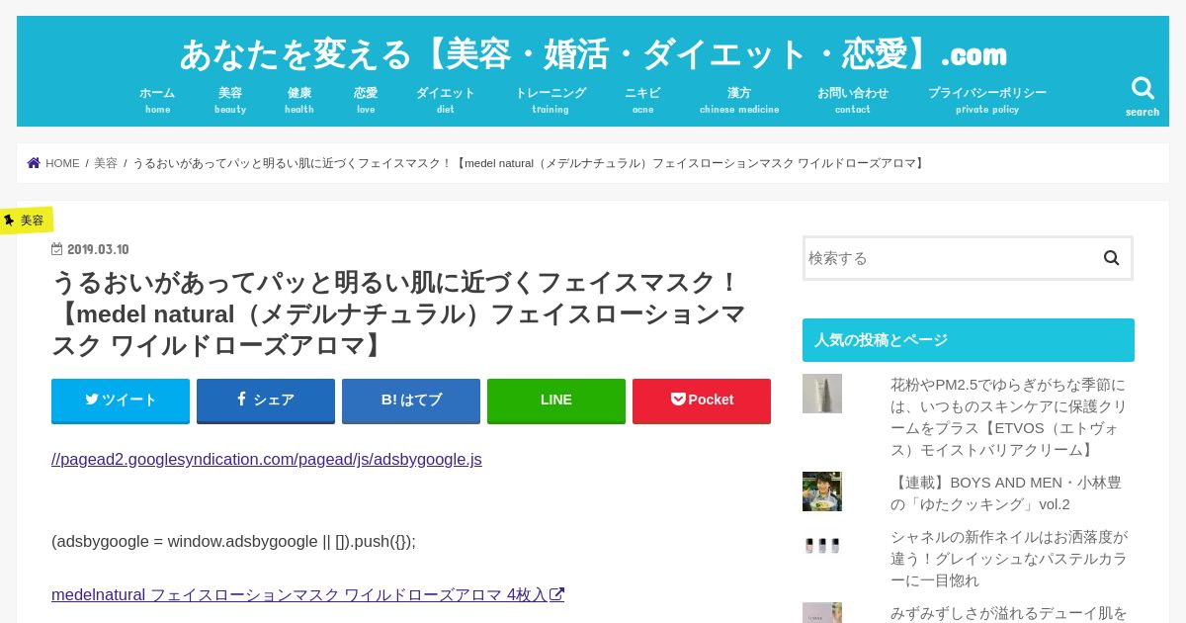This screenshot has height=623, width=1186.
Task: Send the article via LINE button
Action: 556,400
